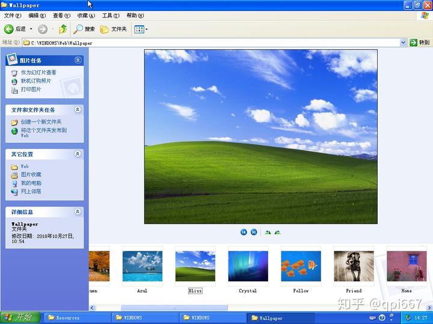Click the large Bliss preview image
Image resolution: width=433 pixels, height=324 pixels.
coord(260,137)
